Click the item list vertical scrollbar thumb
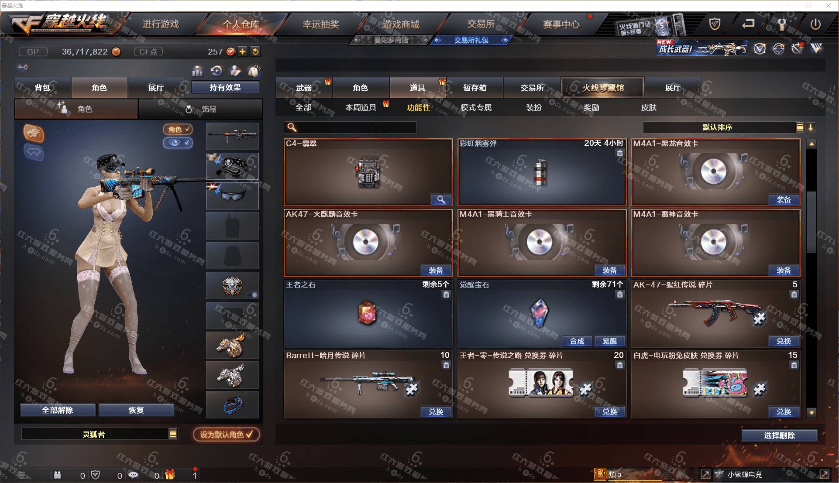 point(811,222)
